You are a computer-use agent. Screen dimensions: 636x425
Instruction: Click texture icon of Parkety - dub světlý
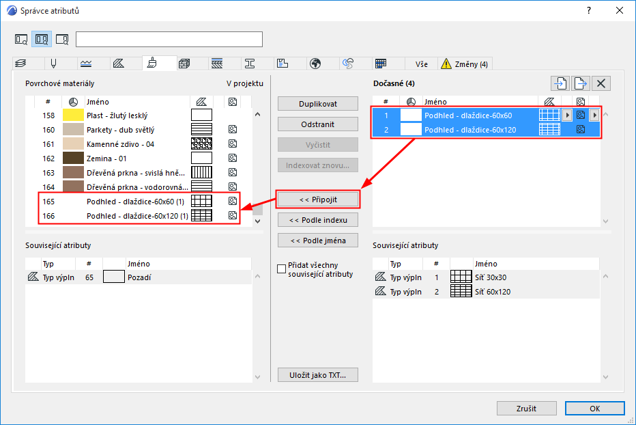click(x=233, y=130)
